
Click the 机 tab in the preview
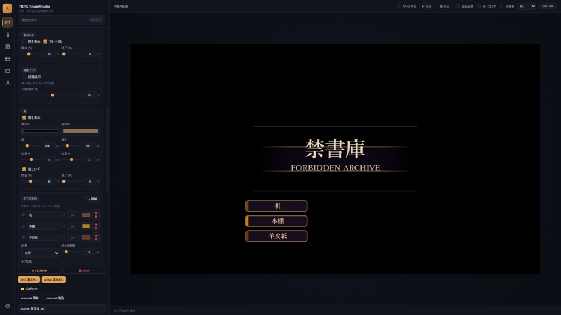(276, 206)
